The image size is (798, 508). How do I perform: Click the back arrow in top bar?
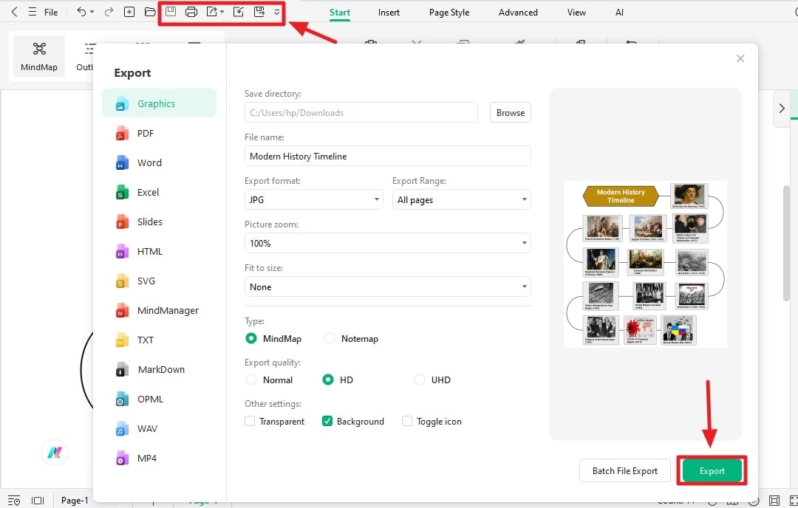(14, 12)
